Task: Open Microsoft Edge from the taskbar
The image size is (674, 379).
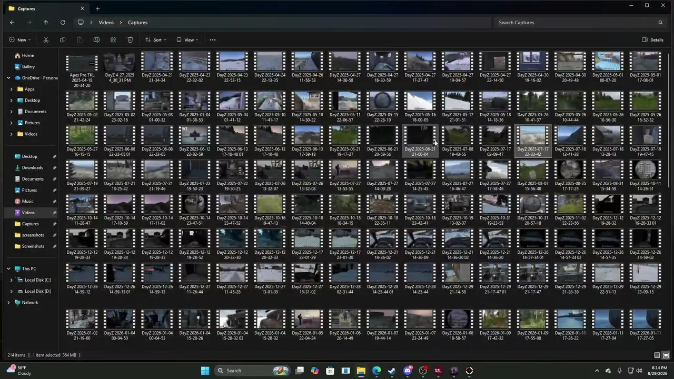Action: (376, 371)
